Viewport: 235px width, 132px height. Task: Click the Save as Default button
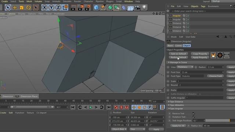[178, 54]
